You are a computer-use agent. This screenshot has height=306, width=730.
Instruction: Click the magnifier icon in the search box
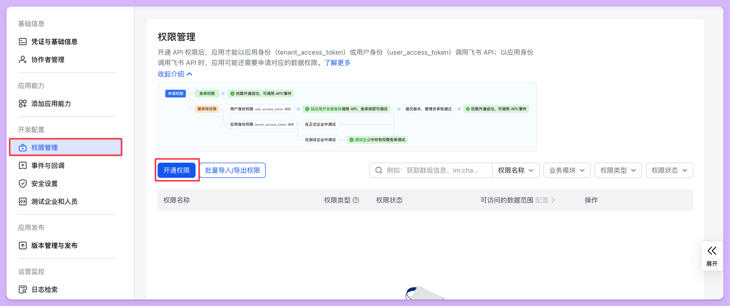coord(379,170)
